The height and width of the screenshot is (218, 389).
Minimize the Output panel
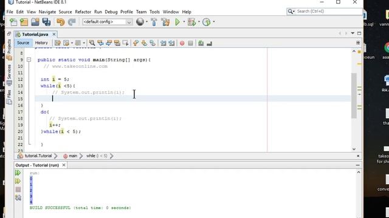[x=357, y=165]
